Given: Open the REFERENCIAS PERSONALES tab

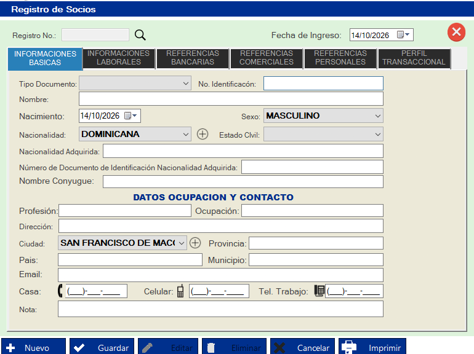Looking at the screenshot, I should coord(340,58).
